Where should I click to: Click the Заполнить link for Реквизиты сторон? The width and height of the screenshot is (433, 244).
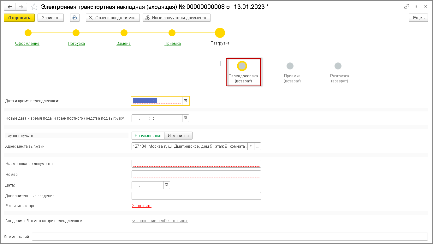pyautogui.click(x=142, y=206)
